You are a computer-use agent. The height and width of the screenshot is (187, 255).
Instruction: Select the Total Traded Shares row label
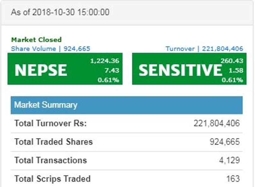pyautogui.click(x=54, y=142)
